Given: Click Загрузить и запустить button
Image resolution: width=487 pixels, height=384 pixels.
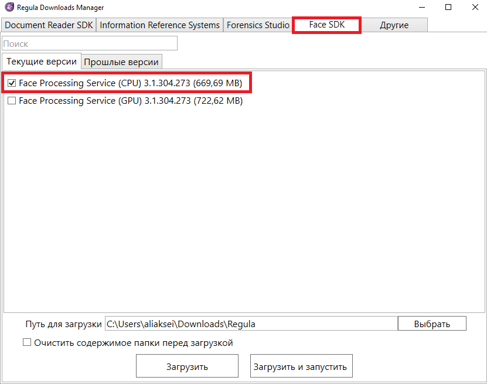Looking at the screenshot, I should [301, 366].
